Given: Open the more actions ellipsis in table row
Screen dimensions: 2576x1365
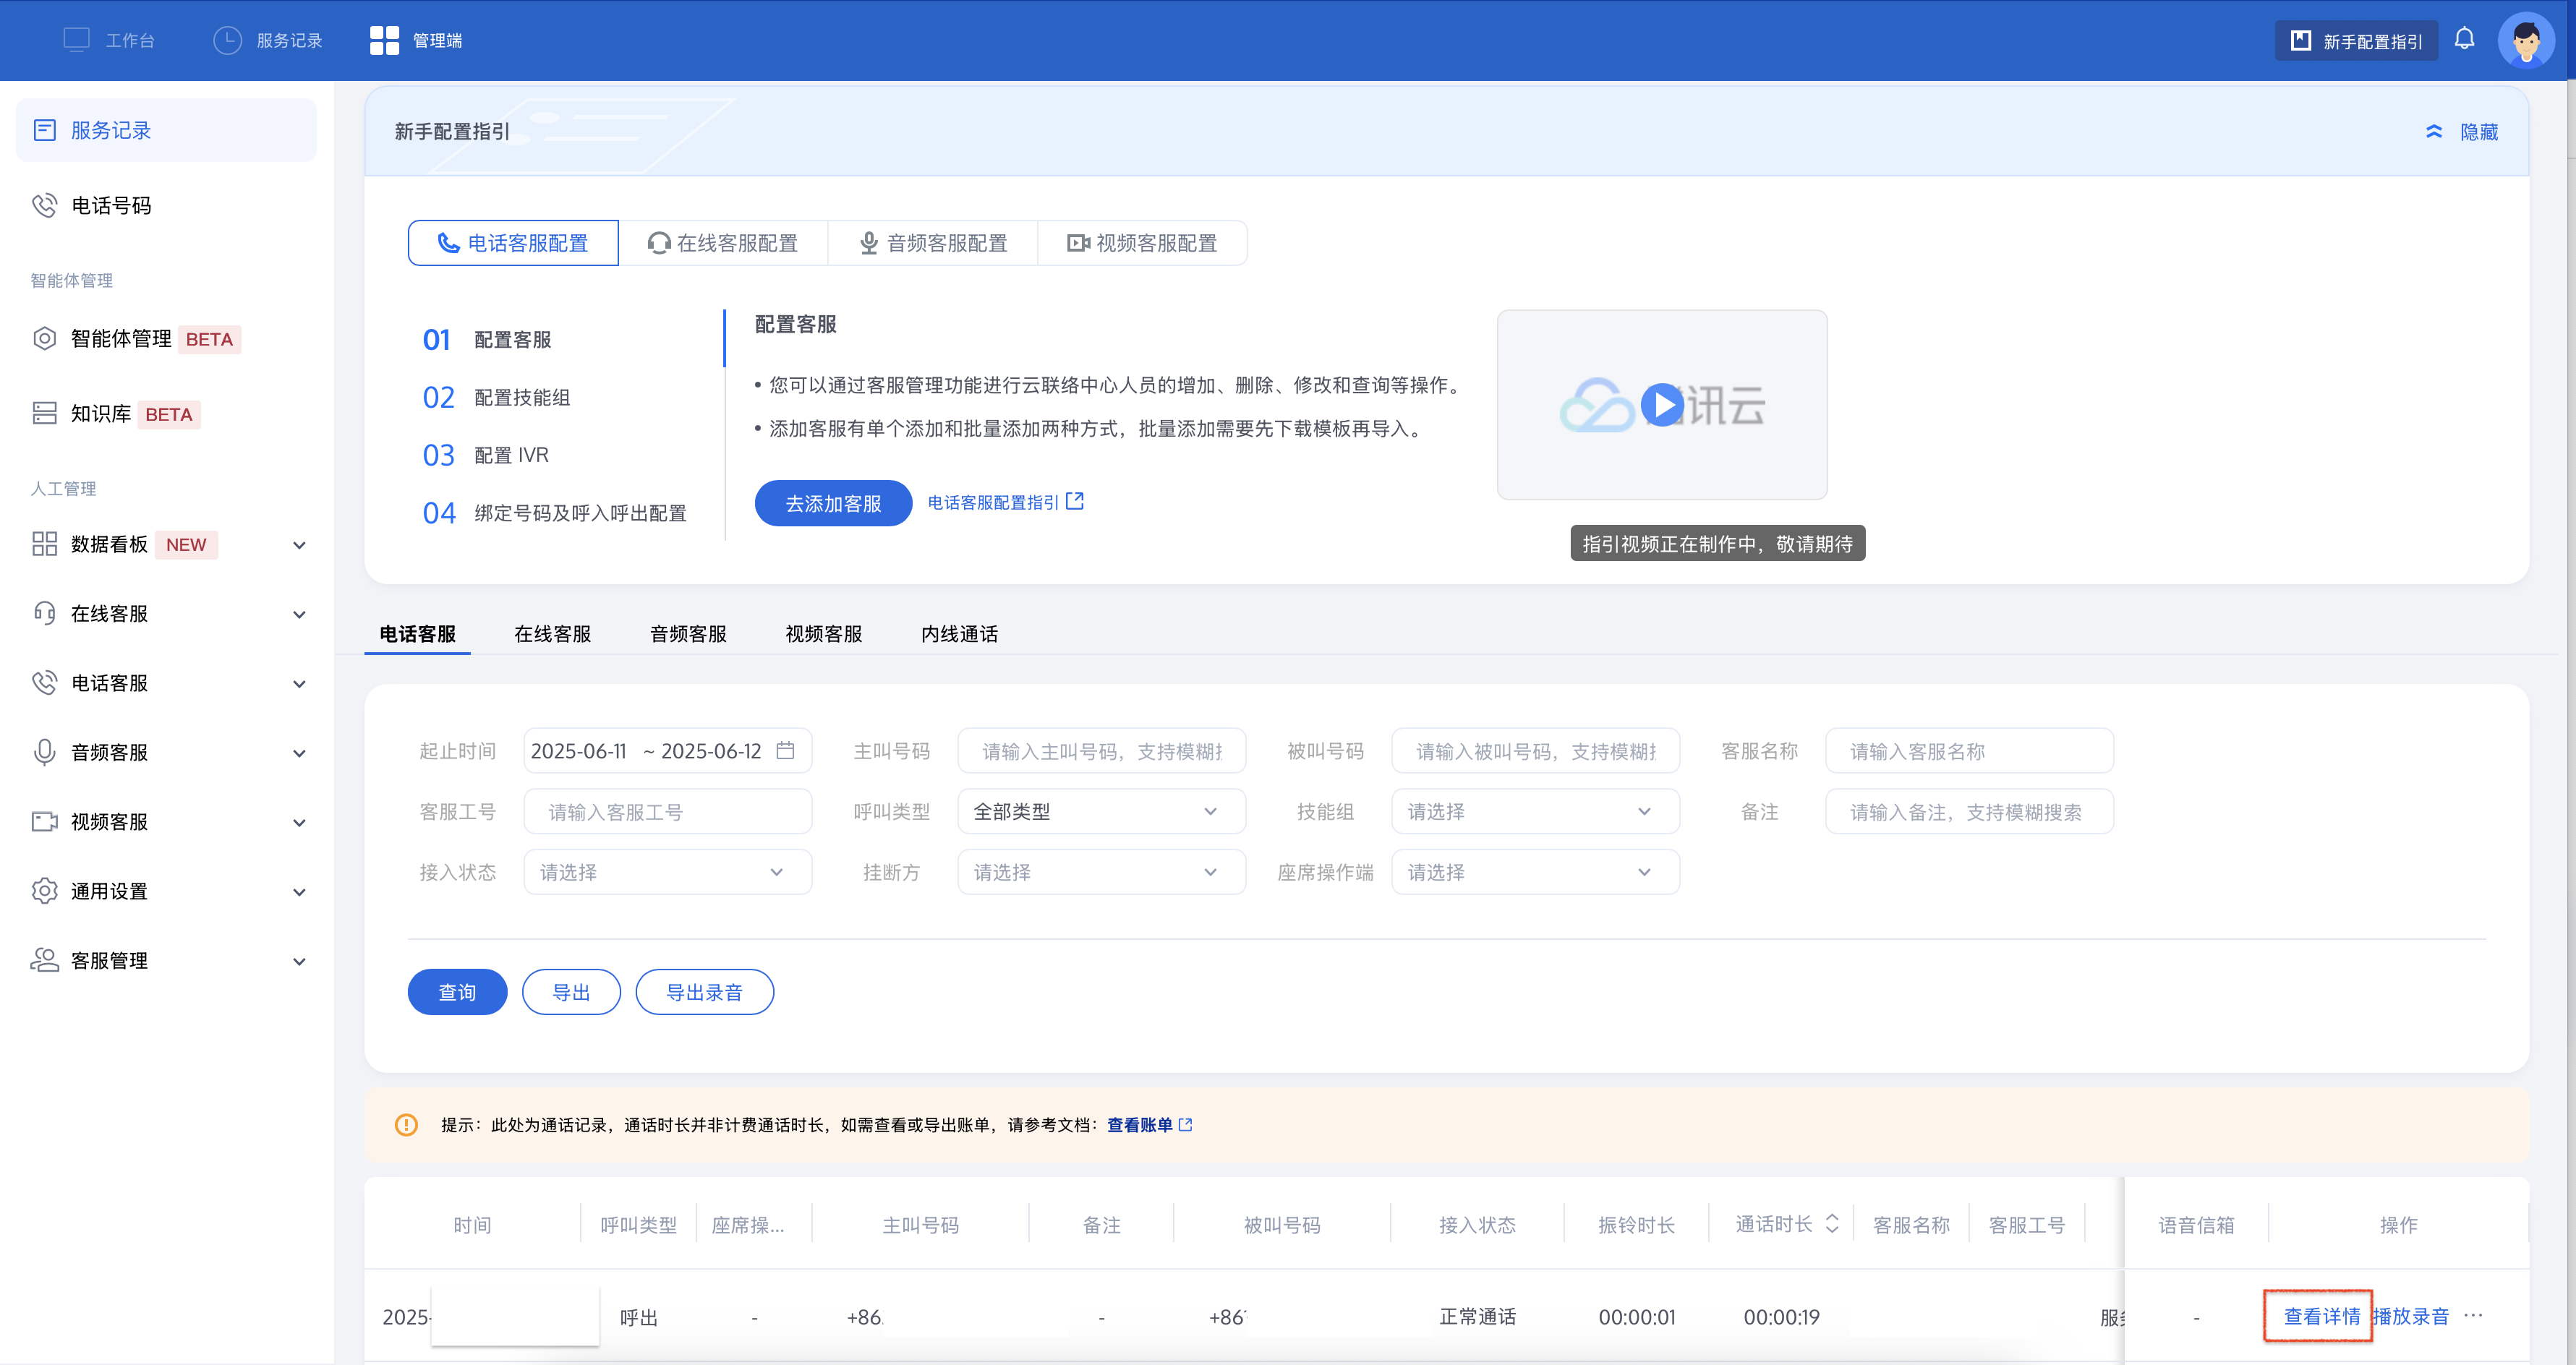Looking at the screenshot, I should pos(2473,1315).
